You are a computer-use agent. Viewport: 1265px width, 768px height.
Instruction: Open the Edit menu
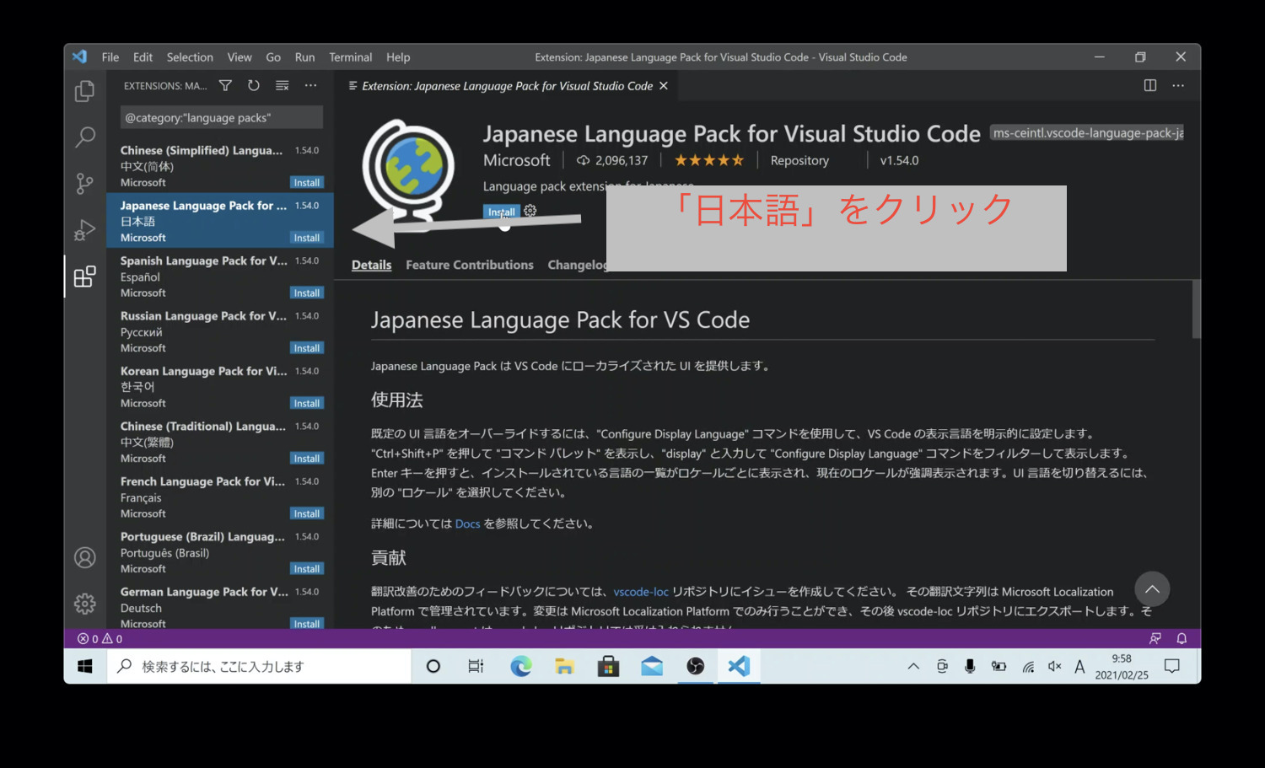(x=143, y=57)
